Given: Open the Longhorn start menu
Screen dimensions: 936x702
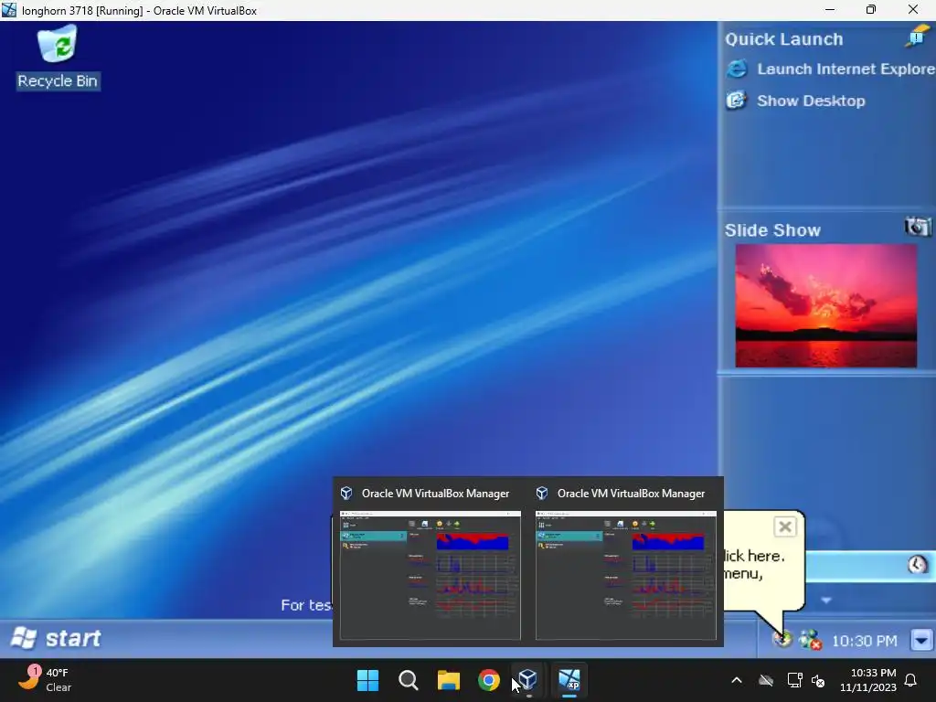Looking at the screenshot, I should tap(56, 638).
